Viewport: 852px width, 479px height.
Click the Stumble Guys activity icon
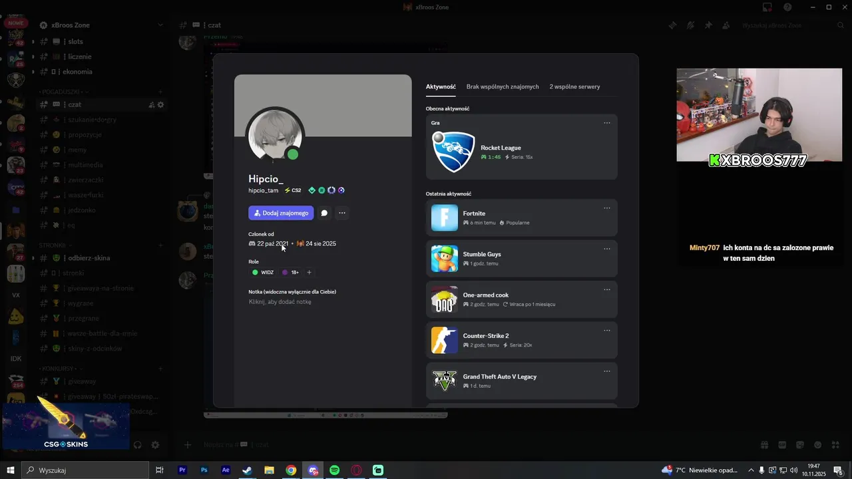pyautogui.click(x=445, y=258)
